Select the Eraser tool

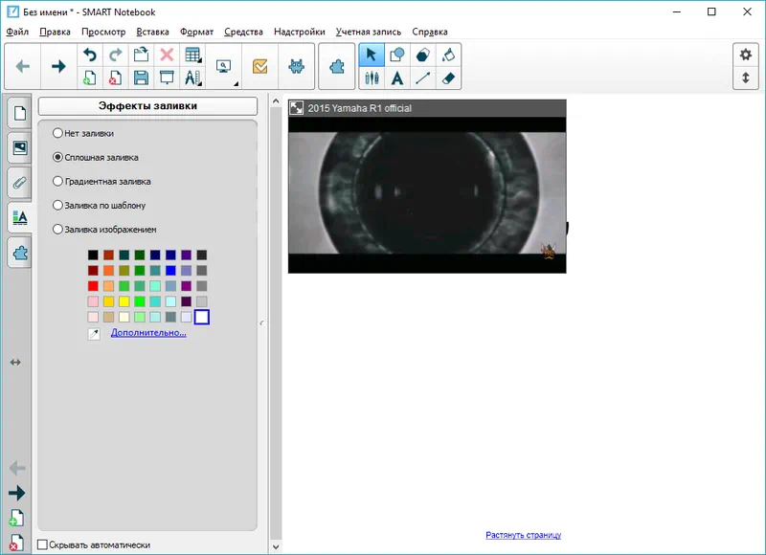pos(449,78)
